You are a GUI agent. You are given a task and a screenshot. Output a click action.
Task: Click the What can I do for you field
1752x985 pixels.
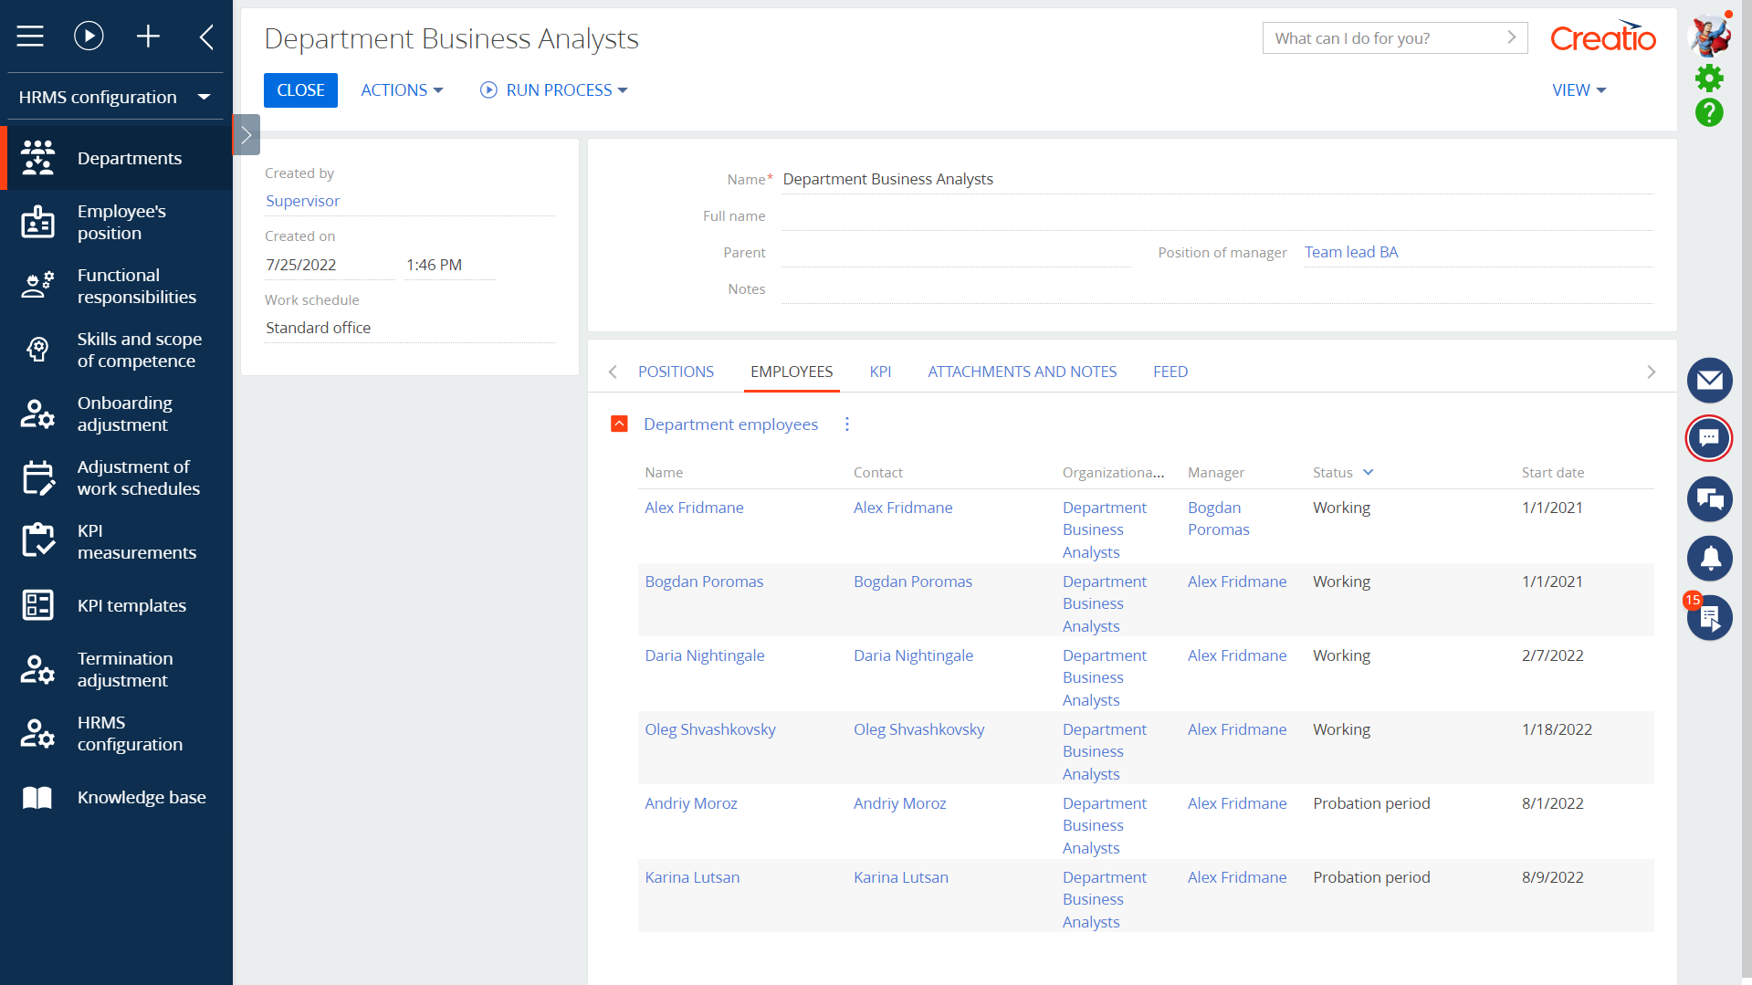click(x=1379, y=37)
